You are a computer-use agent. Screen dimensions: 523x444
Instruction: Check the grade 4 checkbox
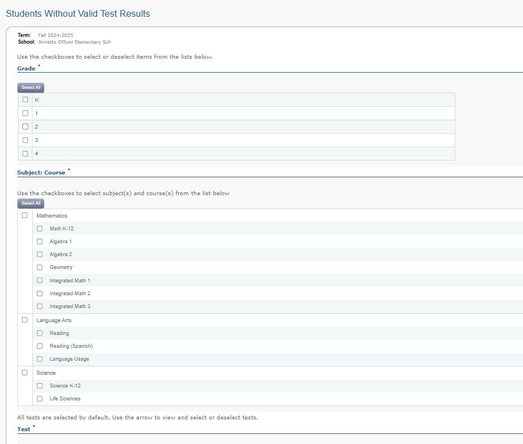click(x=25, y=153)
